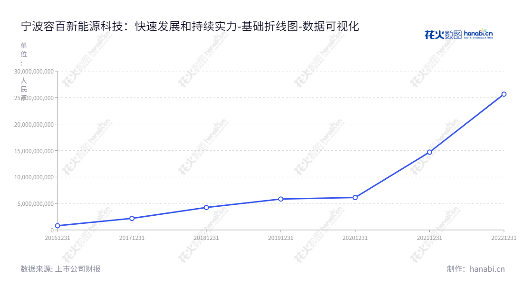Image resolution: width=523 pixels, height=294 pixels.
Task: Click the 20221231 x-axis label
Action: pos(504,238)
